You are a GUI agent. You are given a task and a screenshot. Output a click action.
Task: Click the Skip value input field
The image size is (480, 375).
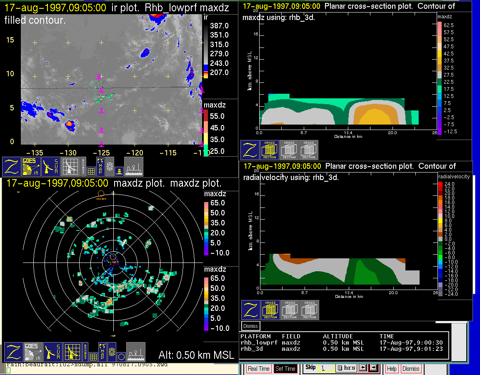point(326,369)
